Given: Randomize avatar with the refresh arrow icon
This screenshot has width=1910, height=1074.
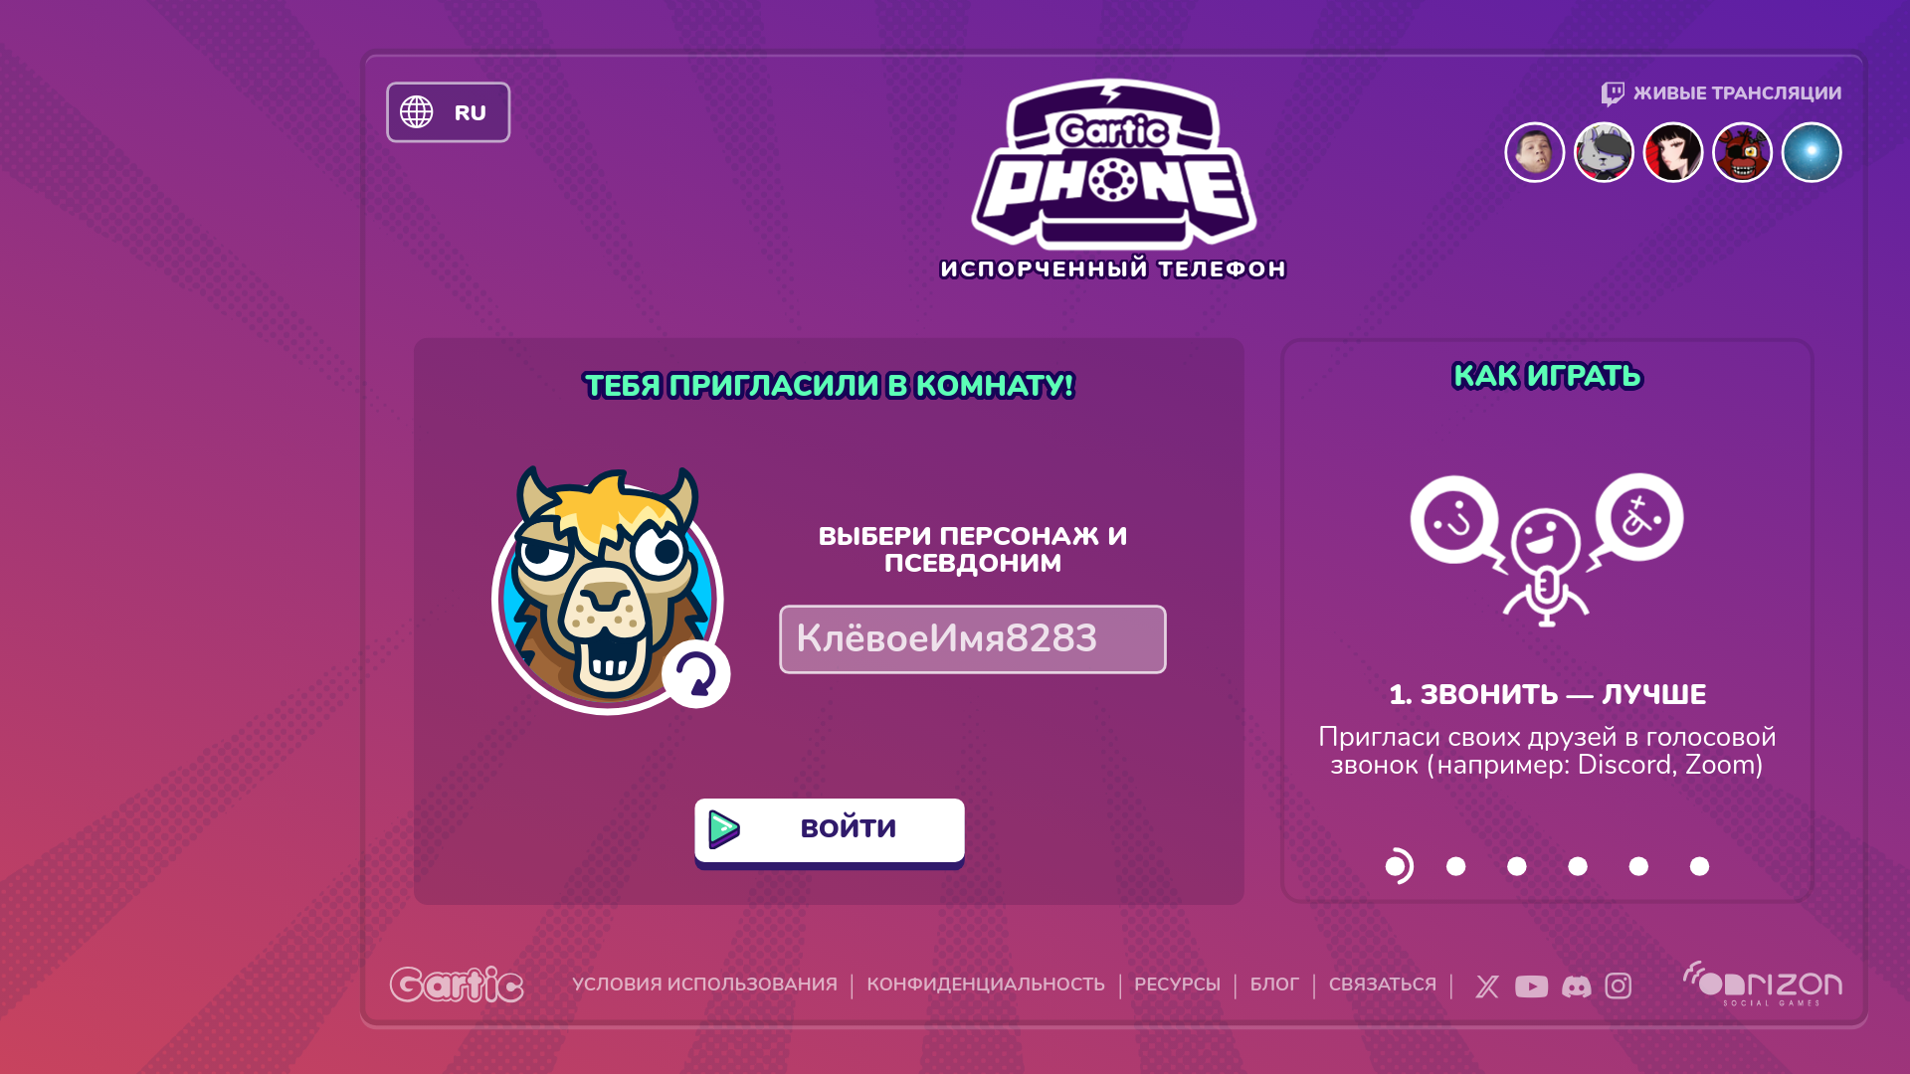Looking at the screenshot, I should coord(696,674).
